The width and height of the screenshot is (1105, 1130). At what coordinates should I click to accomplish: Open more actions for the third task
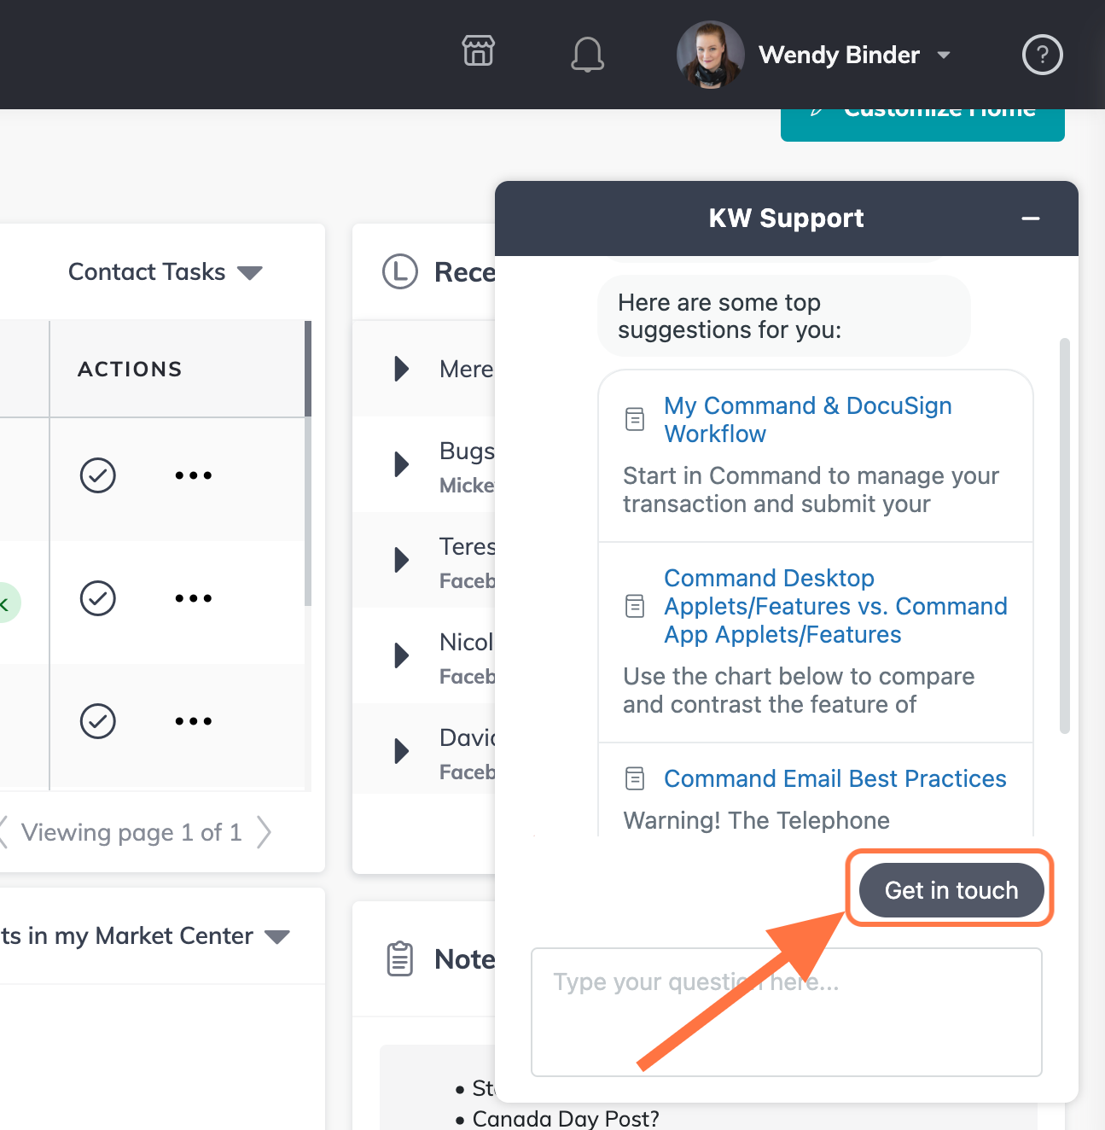coord(194,721)
